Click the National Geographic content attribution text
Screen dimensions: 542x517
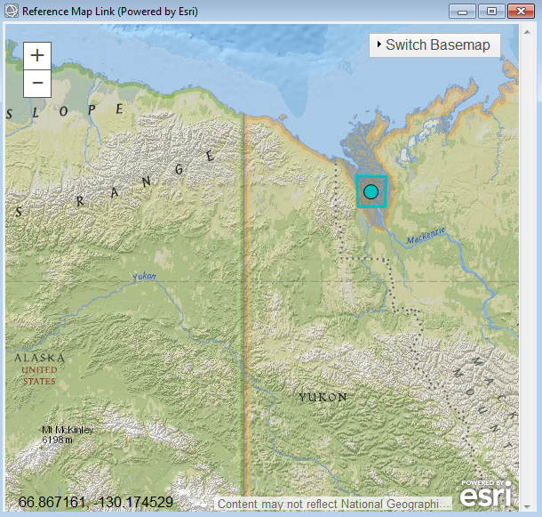334,505
